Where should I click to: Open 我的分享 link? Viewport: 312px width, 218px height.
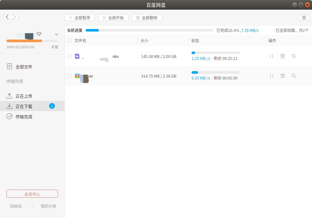click(x=48, y=206)
